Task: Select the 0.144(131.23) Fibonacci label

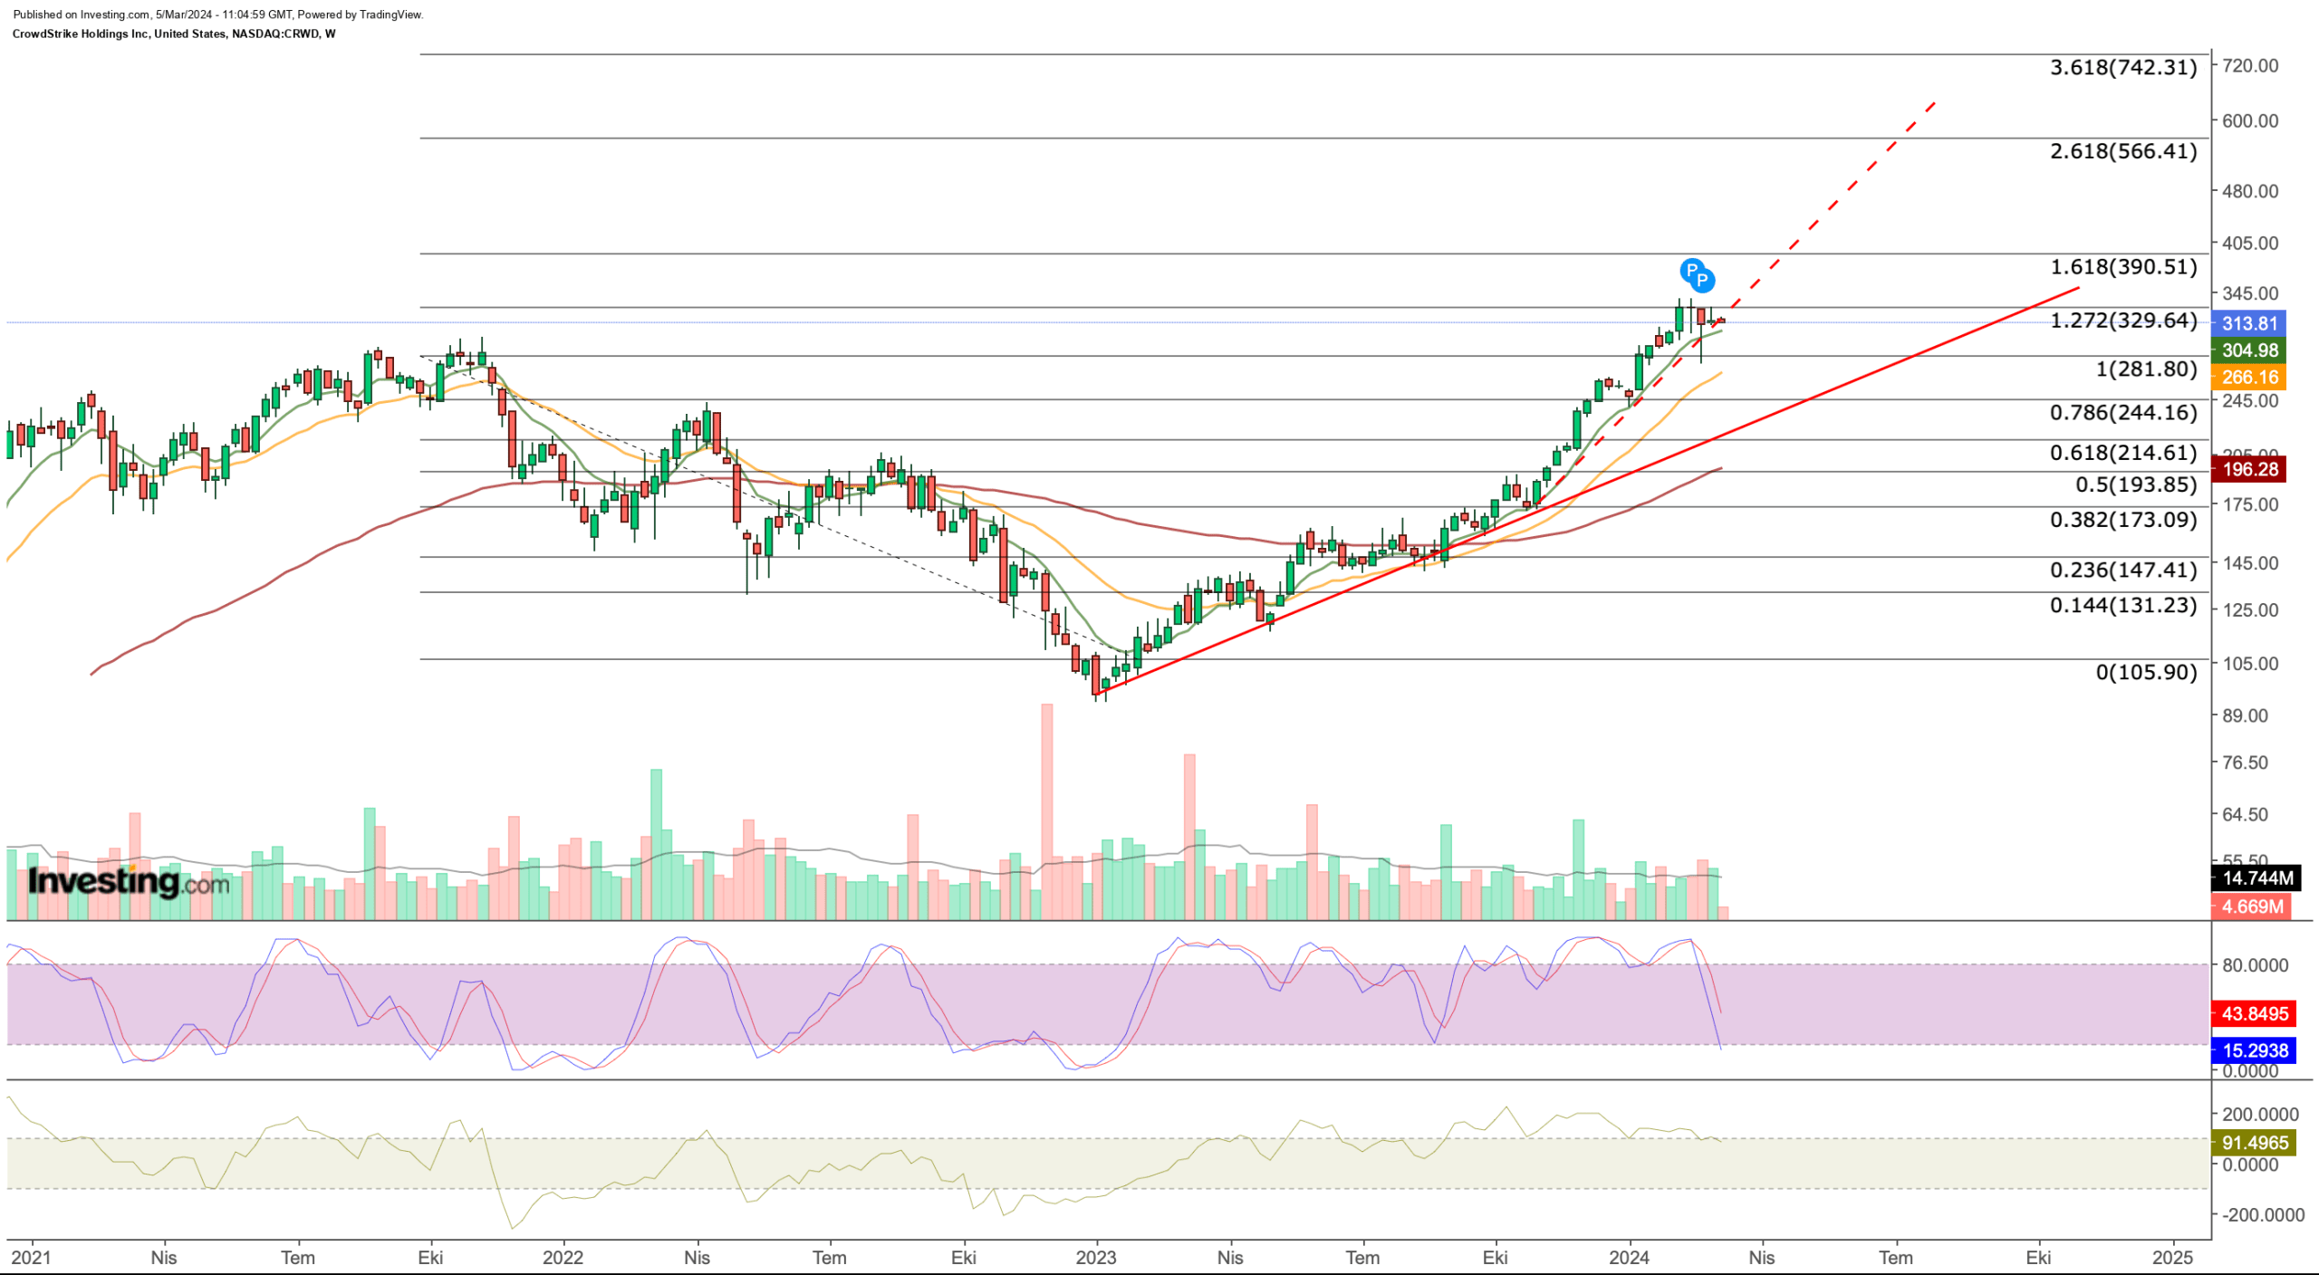Action: pyautogui.click(x=2123, y=606)
